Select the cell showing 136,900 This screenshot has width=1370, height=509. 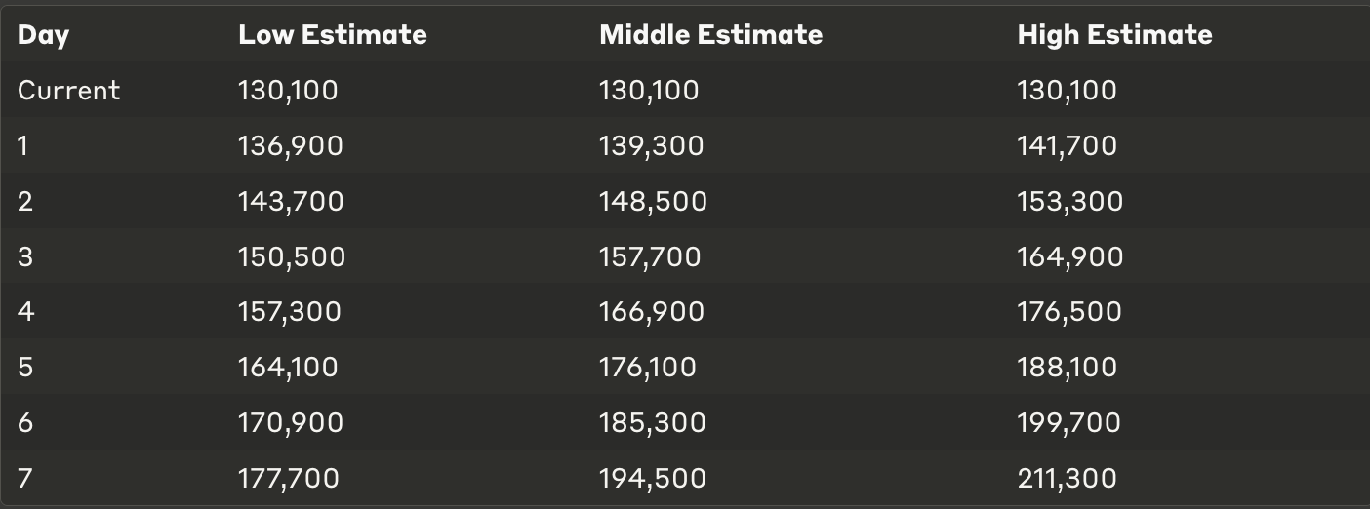[291, 146]
